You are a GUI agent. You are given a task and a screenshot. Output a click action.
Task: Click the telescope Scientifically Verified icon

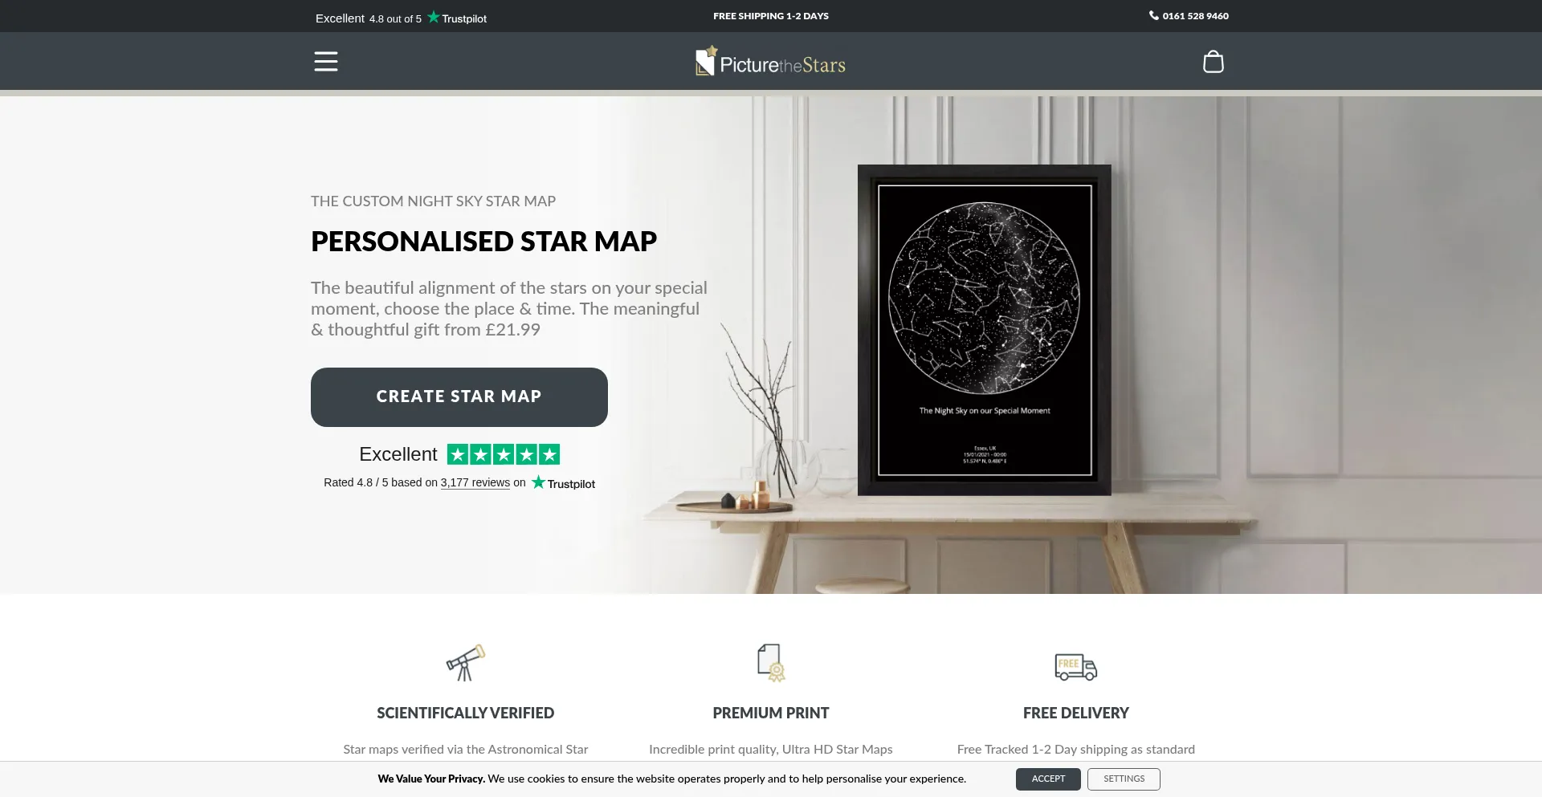[466, 663]
